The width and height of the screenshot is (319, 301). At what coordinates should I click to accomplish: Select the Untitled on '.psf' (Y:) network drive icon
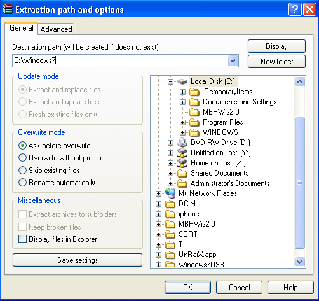click(182, 153)
